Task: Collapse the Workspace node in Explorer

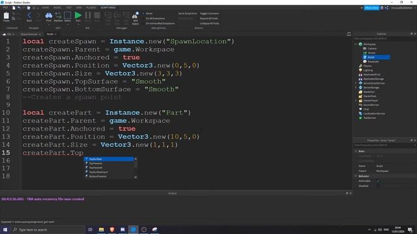Action: click(x=356, y=44)
